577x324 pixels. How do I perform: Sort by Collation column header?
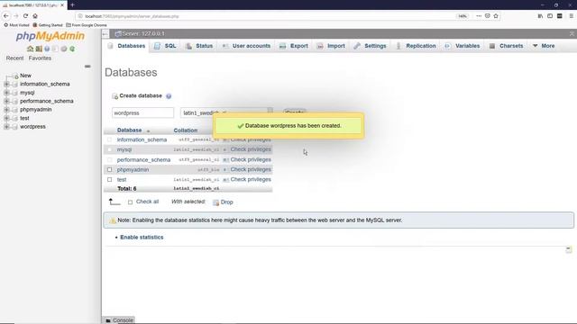(x=186, y=130)
